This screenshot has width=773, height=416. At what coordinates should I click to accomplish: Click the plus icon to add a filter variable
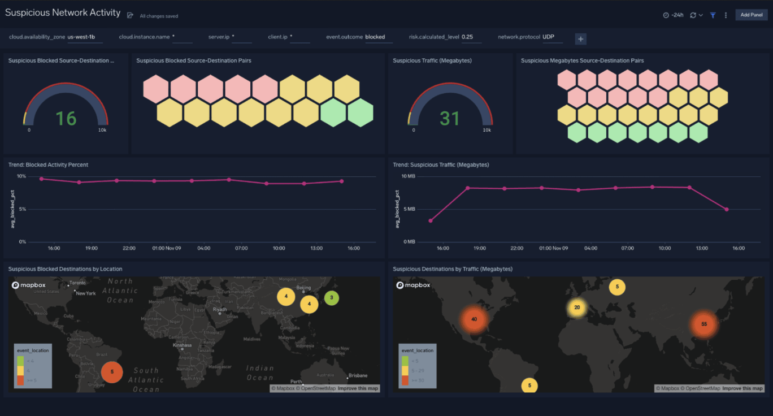tap(580, 39)
